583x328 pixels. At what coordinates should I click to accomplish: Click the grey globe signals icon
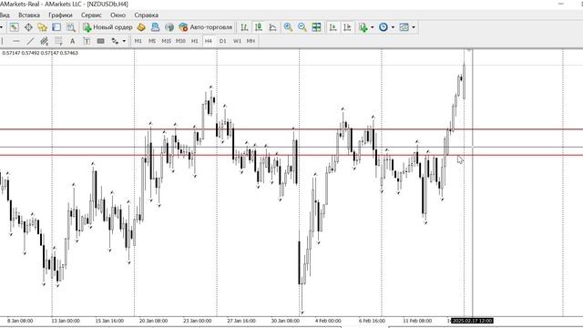pyautogui.click(x=169, y=27)
